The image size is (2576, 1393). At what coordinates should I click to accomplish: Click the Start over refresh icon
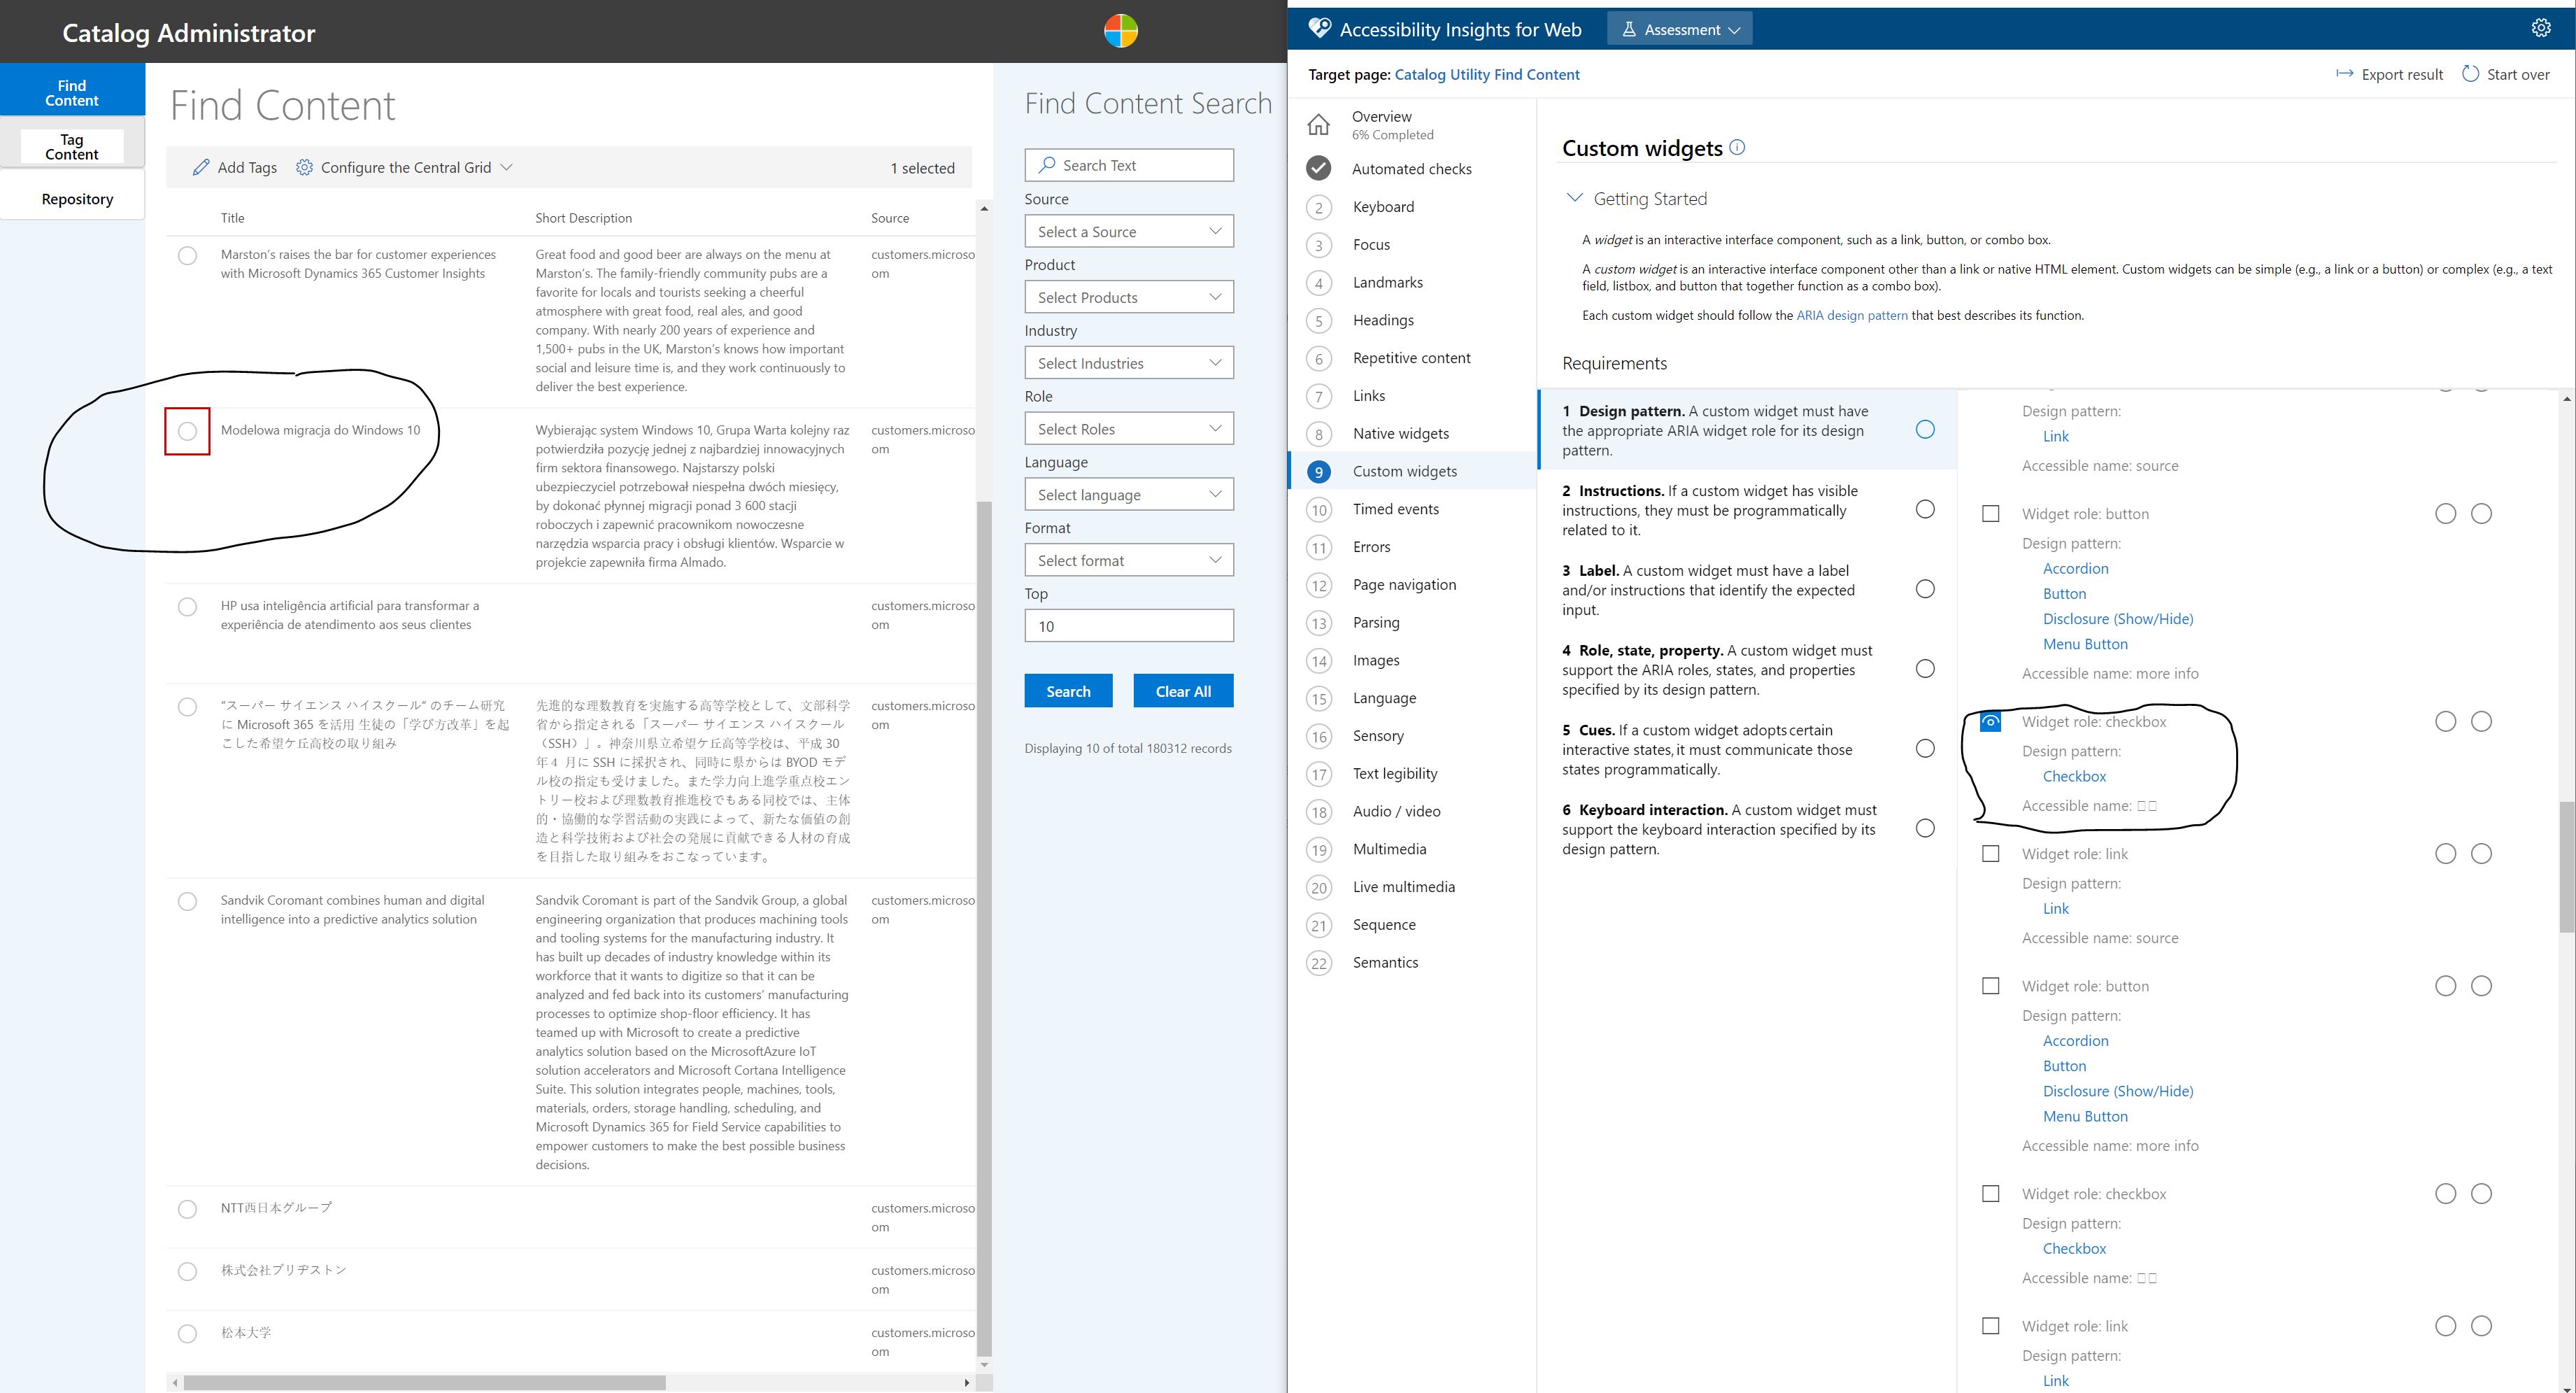[2470, 74]
